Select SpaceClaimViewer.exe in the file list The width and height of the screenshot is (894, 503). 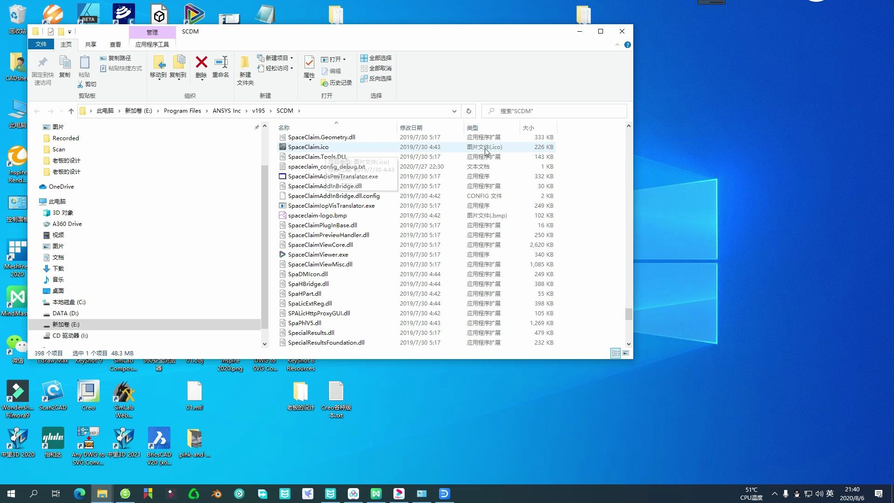point(318,255)
